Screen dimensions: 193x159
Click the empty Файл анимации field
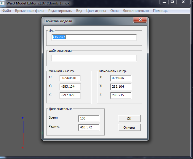click(x=94, y=58)
